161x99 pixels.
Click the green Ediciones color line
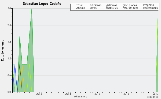click(87, 5)
